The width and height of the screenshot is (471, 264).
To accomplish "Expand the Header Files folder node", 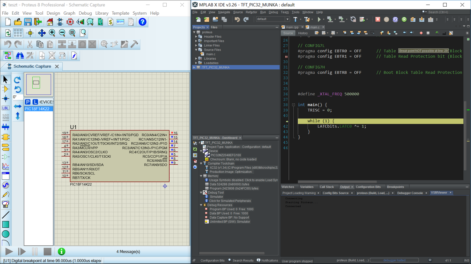I will [196, 37].
